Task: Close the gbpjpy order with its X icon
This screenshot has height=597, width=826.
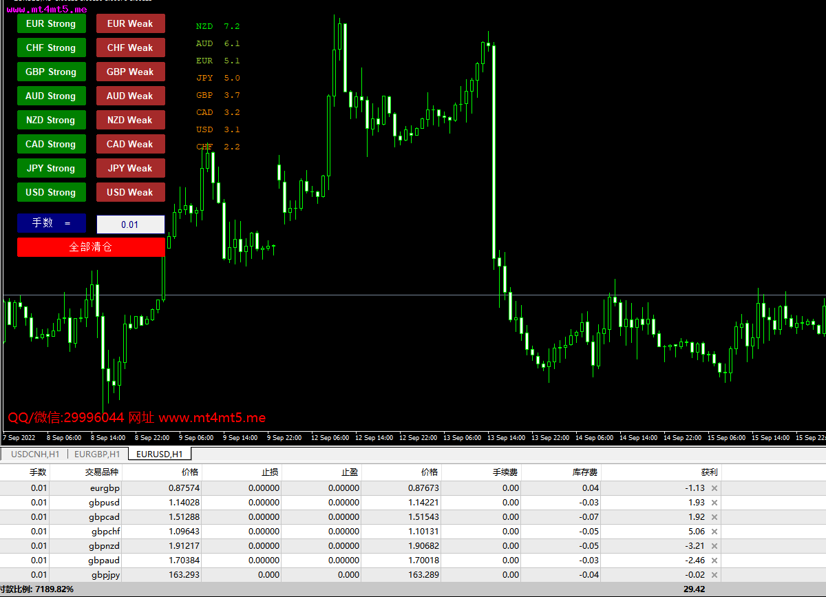Action: [714, 575]
